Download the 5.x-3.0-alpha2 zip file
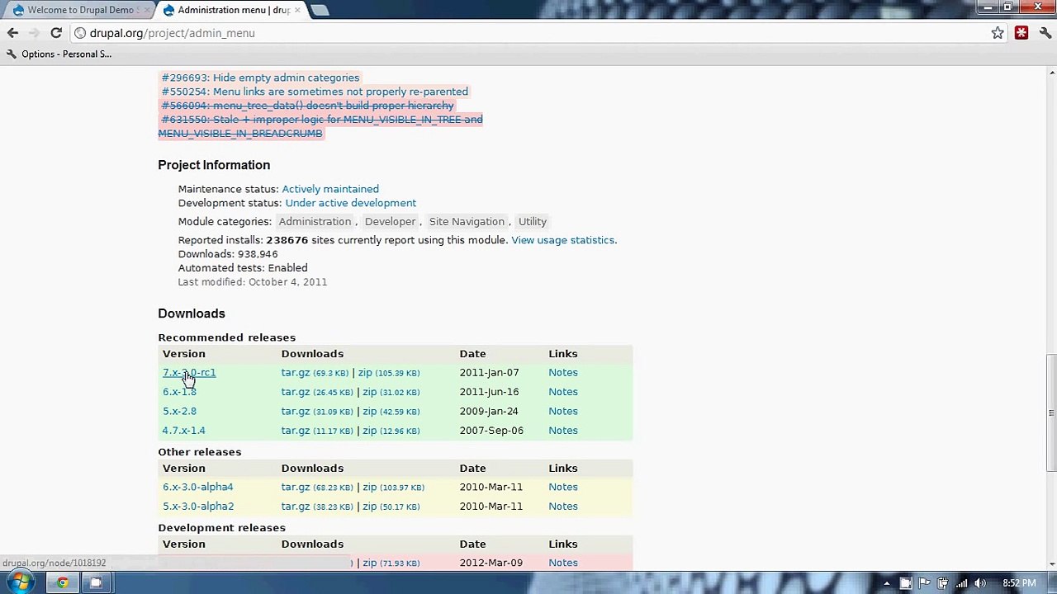The width and height of the screenshot is (1057, 594). pyautogui.click(x=370, y=507)
